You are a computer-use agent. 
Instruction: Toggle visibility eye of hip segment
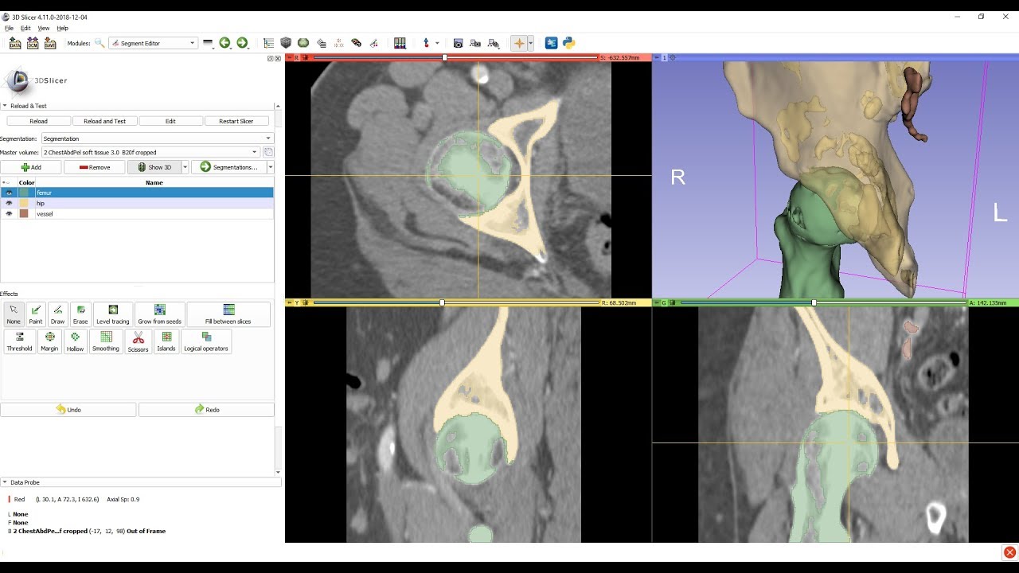10,203
